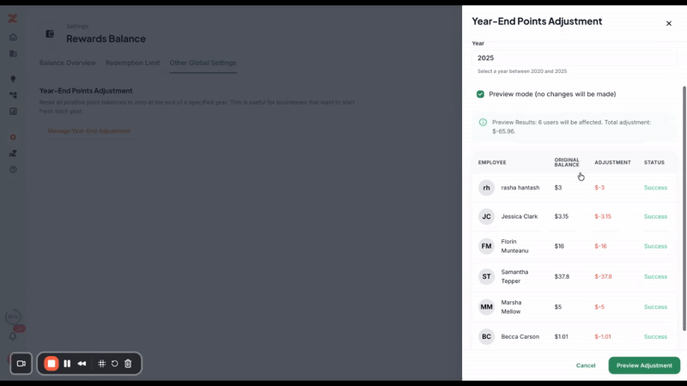Click Success status for rasha hantash

tap(655, 187)
